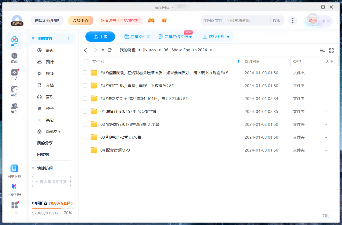
Task: Open the 新建在线文档 dropdown
Action: [x=190, y=37]
